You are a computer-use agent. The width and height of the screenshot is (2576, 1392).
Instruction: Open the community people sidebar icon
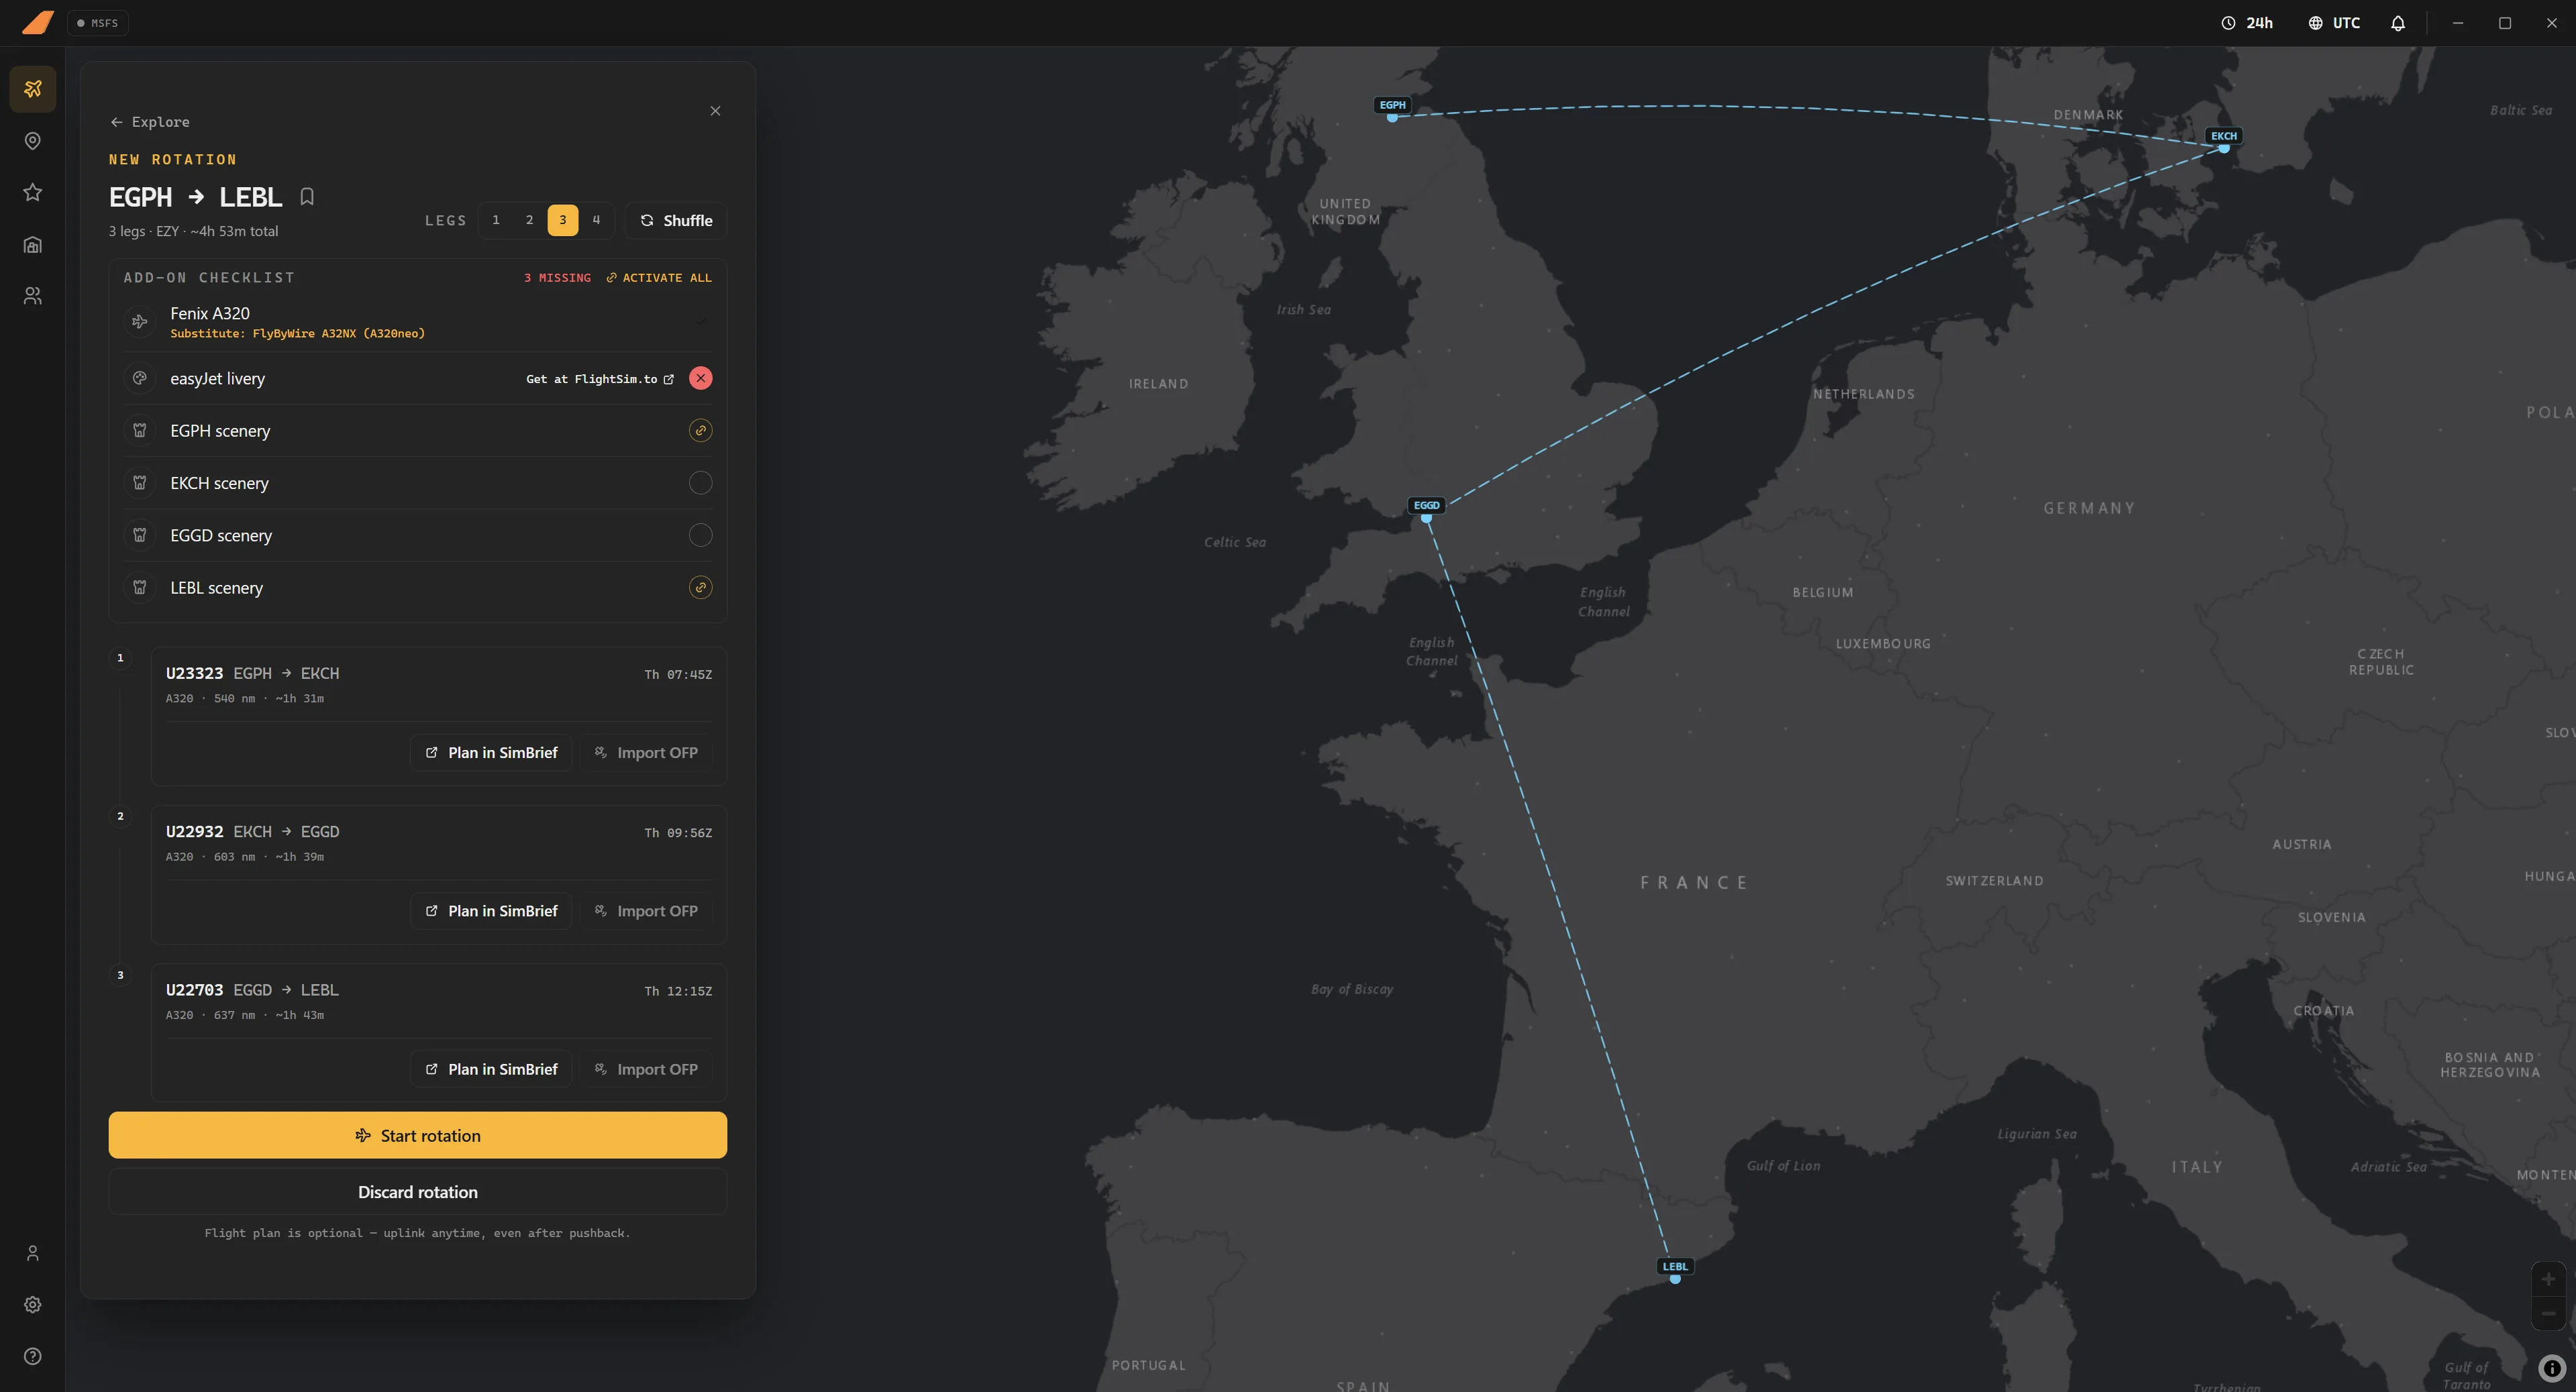tap(33, 296)
